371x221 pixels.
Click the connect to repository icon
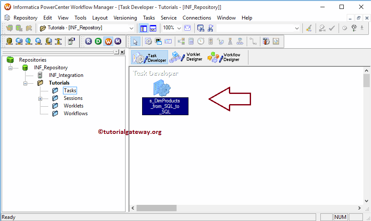(9, 28)
